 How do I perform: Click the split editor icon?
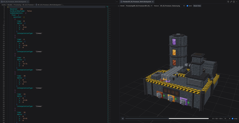[x=234, y=2]
